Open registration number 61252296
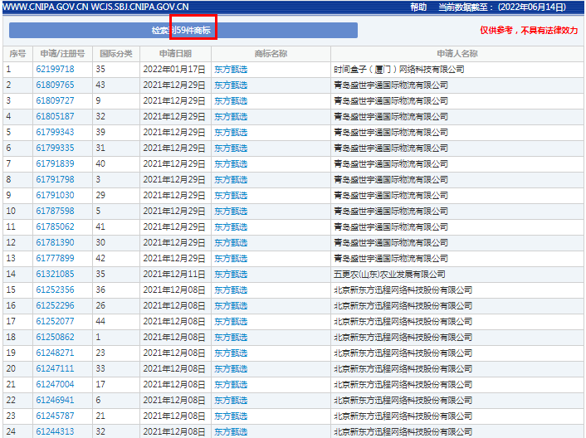586x438 pixels. coord(55,305)
